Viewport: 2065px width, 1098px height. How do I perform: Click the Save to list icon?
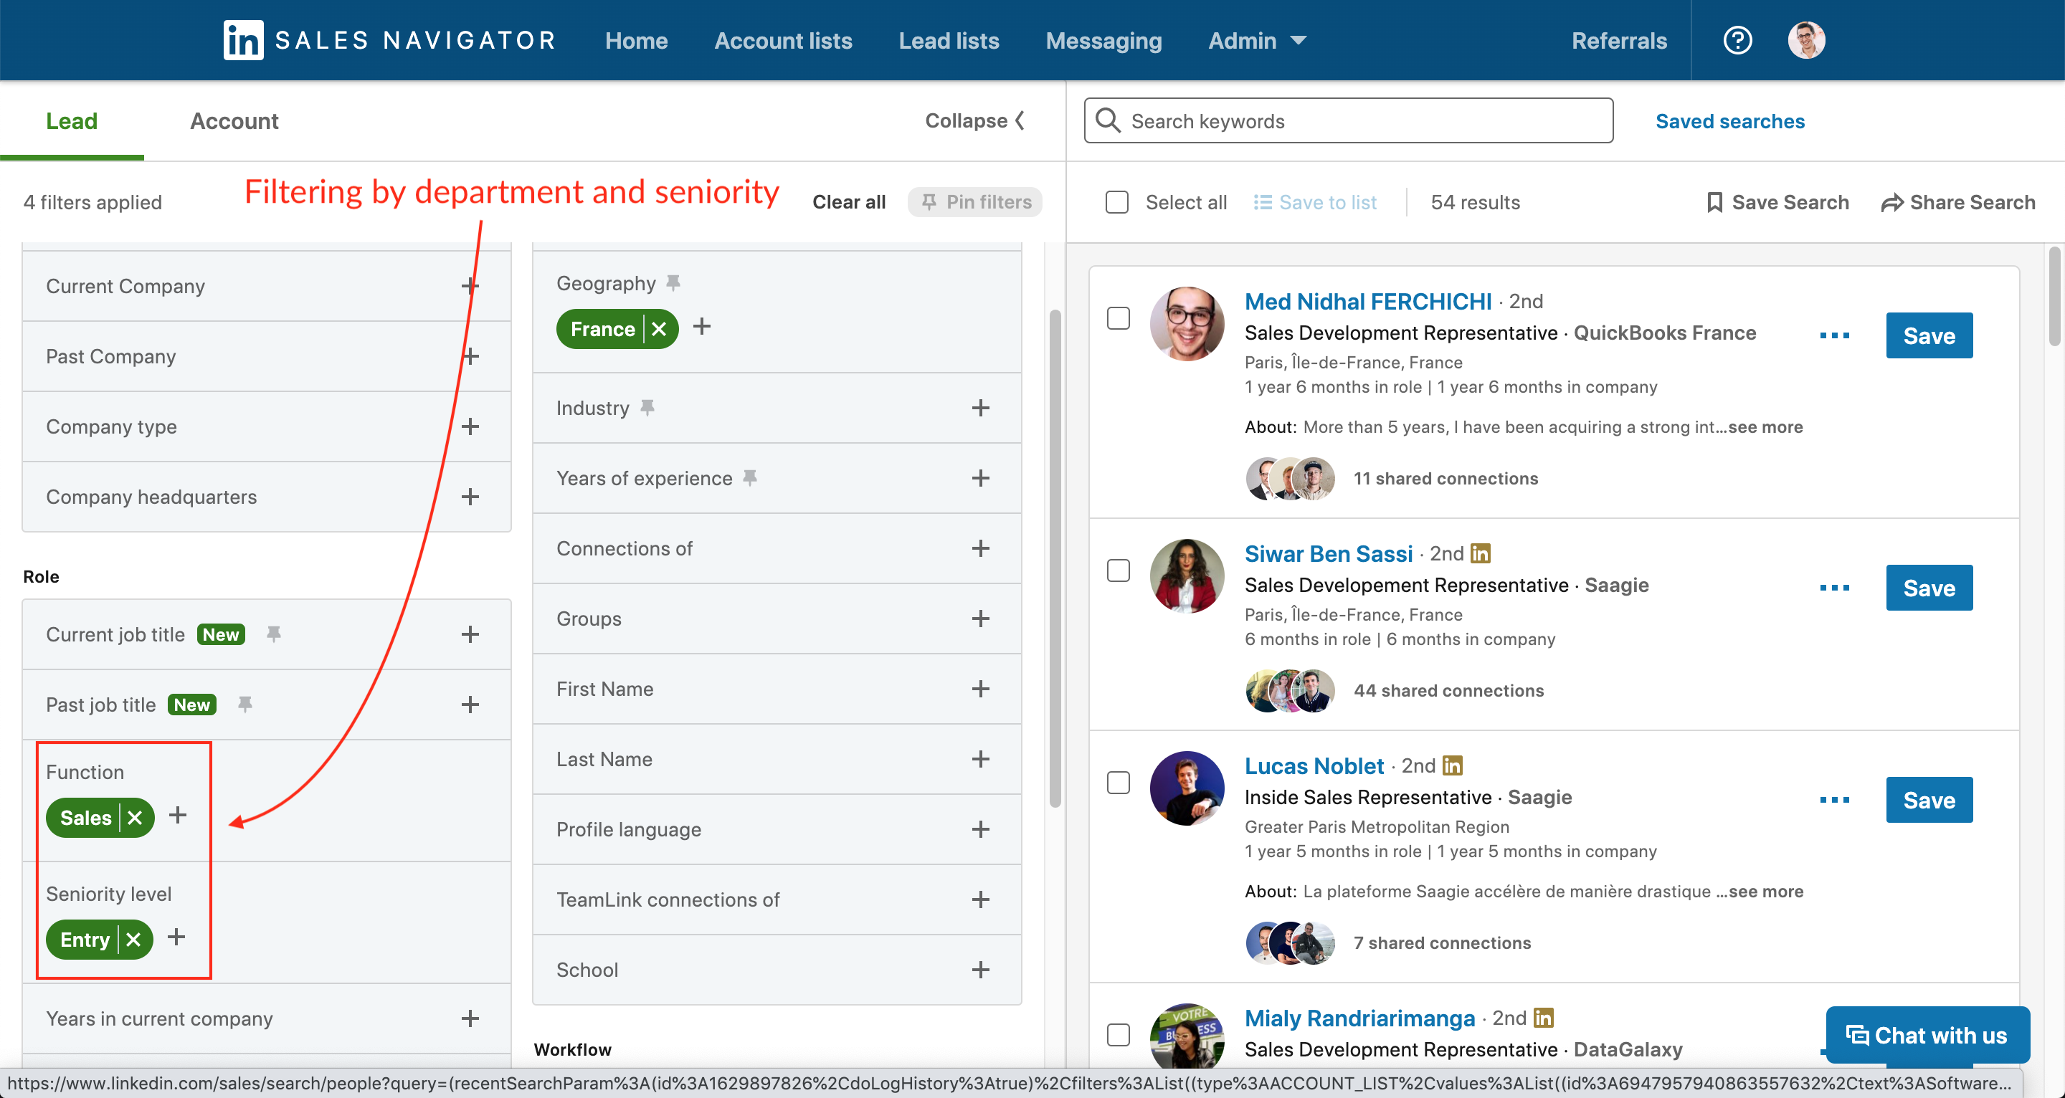click(1259, 202)
